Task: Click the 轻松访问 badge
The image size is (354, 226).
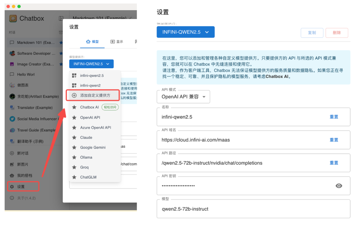Action: tap(110, 107)
